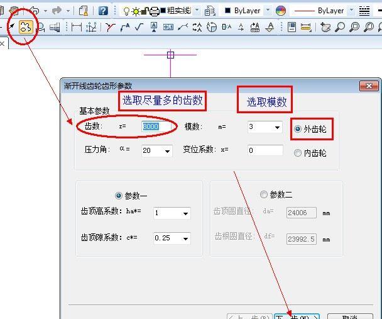Click the block insert sheet icon
The height and width of the screenshot is (319, 382).
pos(292,27)
